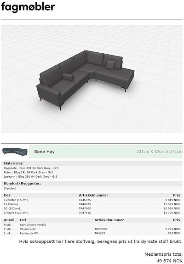Select price 1 299 NOK
This screenshot has height=264, width=184.
coord(172,229)
